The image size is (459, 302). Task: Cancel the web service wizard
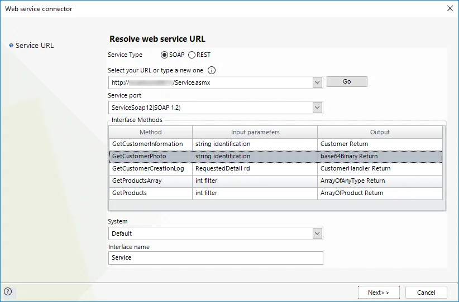(x=426, y=293)
